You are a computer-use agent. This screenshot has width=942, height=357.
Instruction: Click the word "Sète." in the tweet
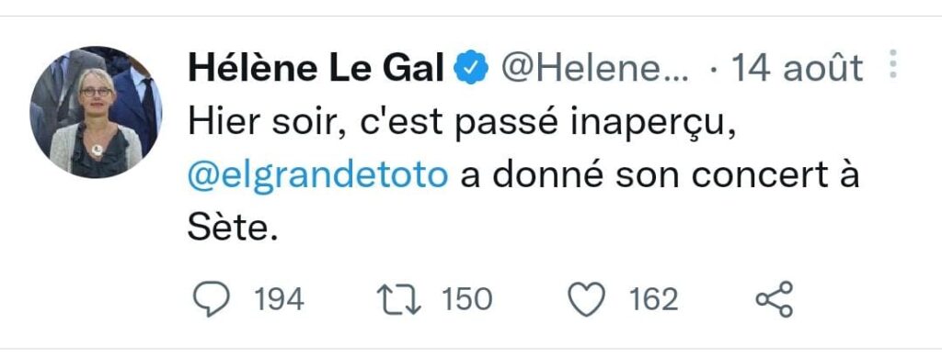(x=233, y=228)
